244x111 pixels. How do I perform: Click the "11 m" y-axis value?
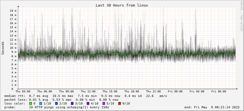(x=13, y=44)
